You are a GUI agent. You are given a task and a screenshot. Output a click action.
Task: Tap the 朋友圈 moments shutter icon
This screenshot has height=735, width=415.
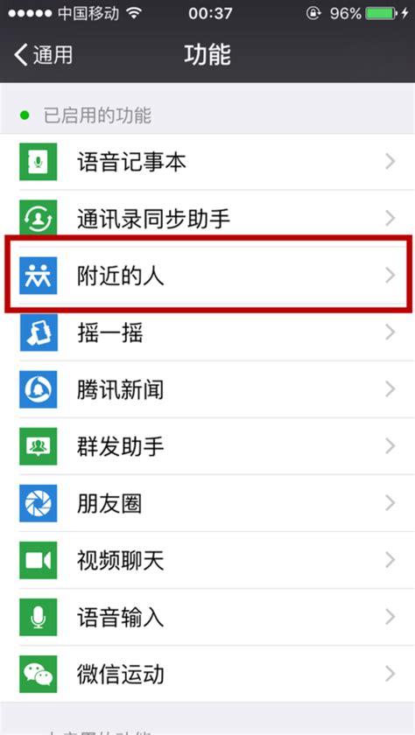tap(38, 503)
